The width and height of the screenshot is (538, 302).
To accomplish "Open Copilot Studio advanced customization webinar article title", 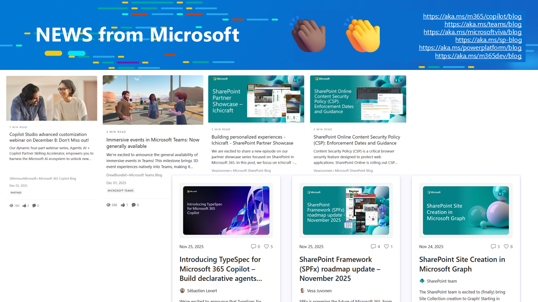I will 49,137.
